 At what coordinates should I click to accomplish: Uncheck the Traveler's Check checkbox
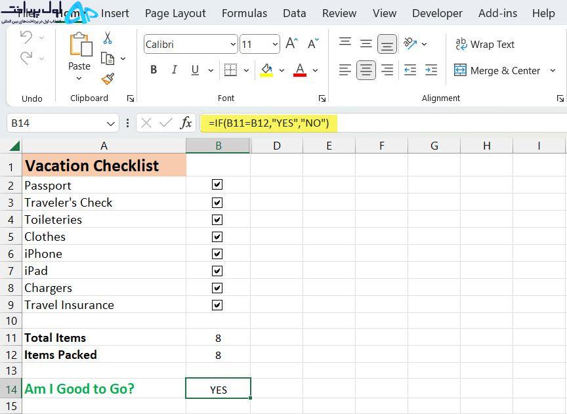[x=217, y=203]
